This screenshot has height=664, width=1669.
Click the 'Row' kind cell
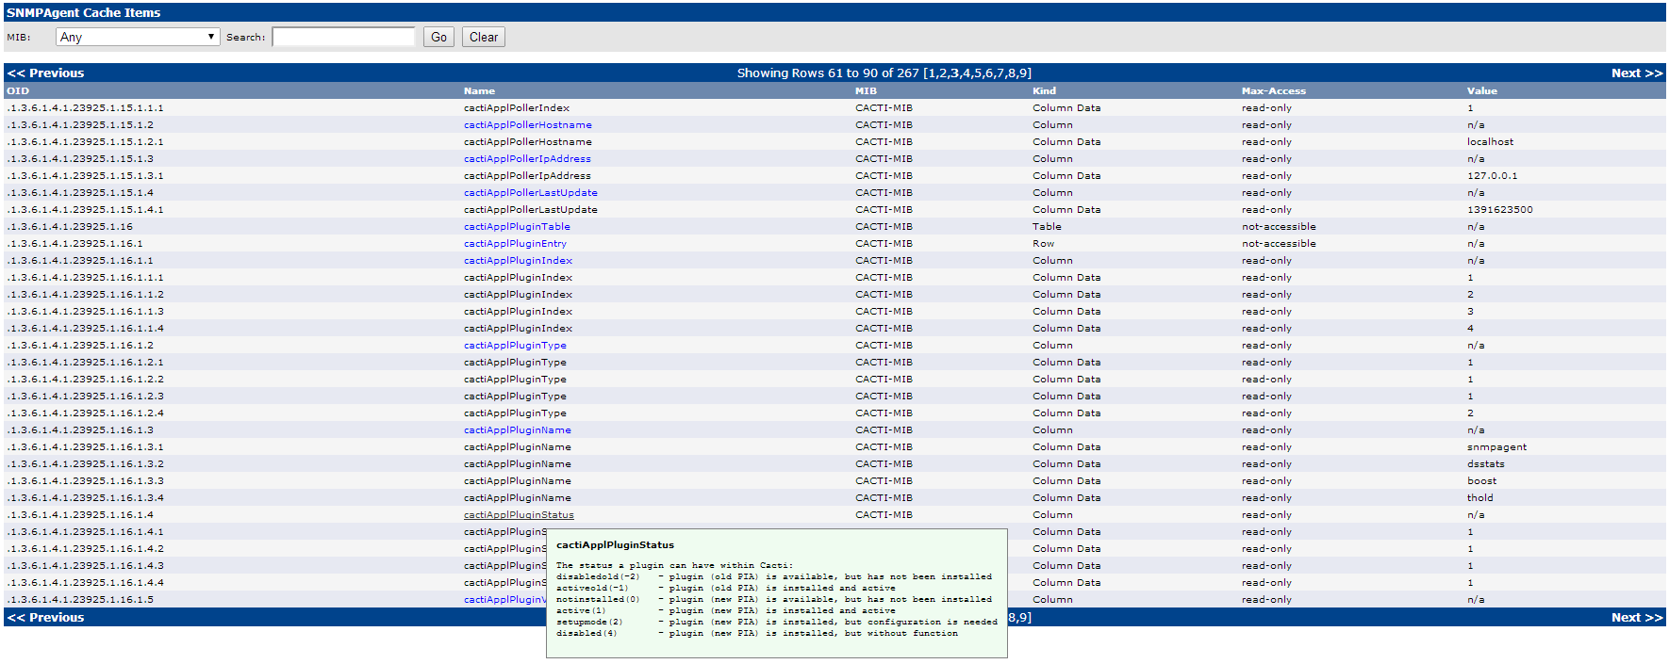pos(1043,244)
